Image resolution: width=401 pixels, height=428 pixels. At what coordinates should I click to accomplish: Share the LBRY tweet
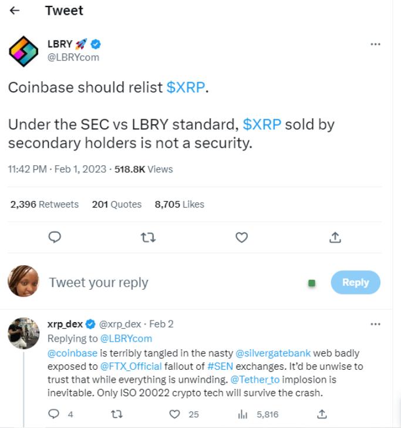point(335,237)
